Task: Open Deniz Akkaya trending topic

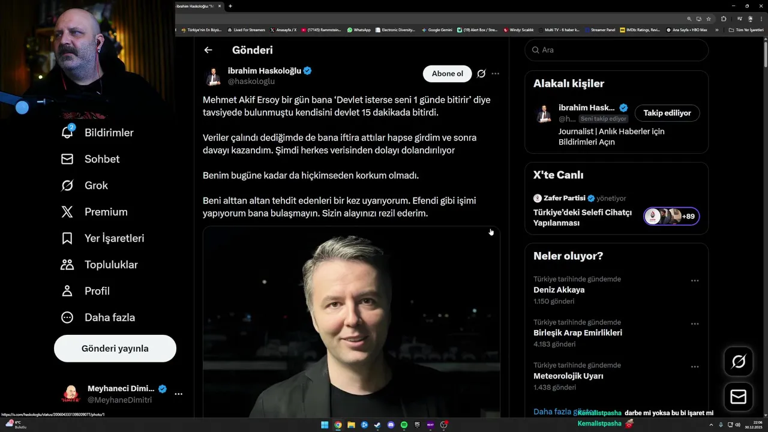Action: pyautogui.click(x=559, y=290)
